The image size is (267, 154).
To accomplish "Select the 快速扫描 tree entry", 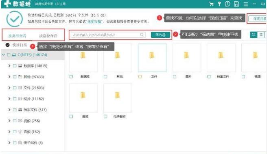I will click(x=20, y=45).
